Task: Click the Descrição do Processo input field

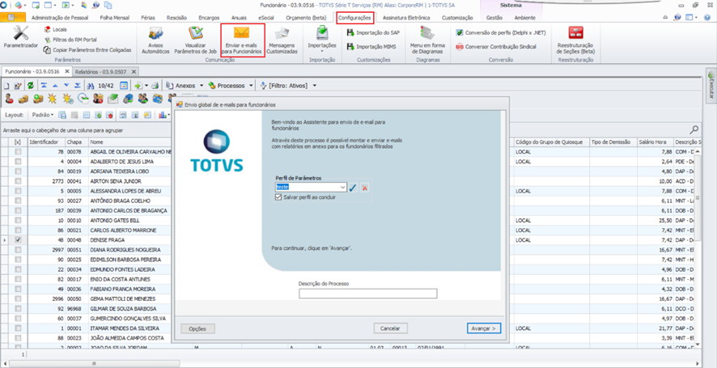Action: coord(367,294)
